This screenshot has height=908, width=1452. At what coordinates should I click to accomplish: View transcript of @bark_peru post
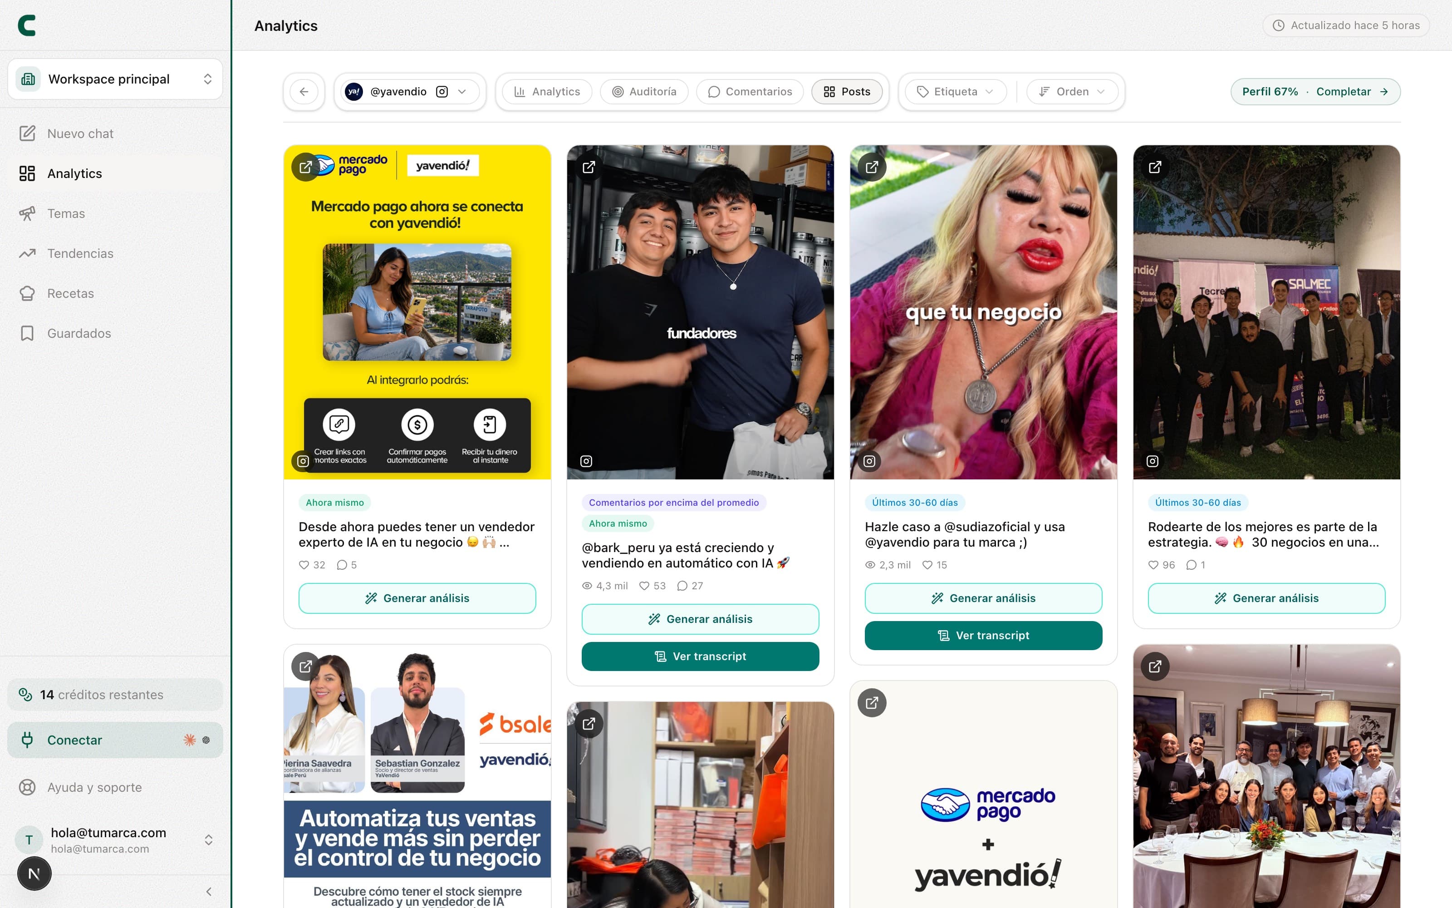[700, 656]
